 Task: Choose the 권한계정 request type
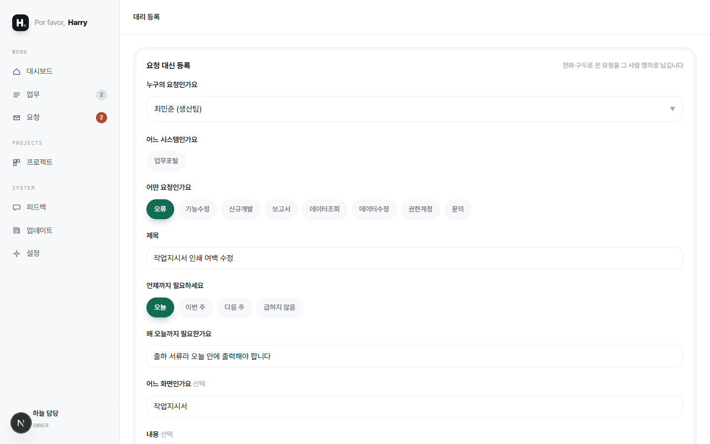[420, 209]
